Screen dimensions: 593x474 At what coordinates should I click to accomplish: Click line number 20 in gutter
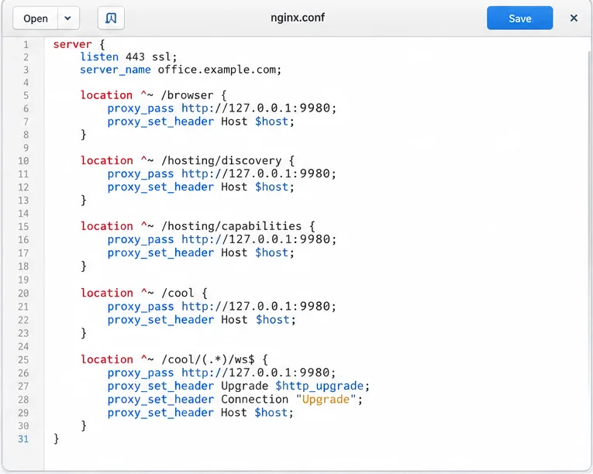[23, 294]
